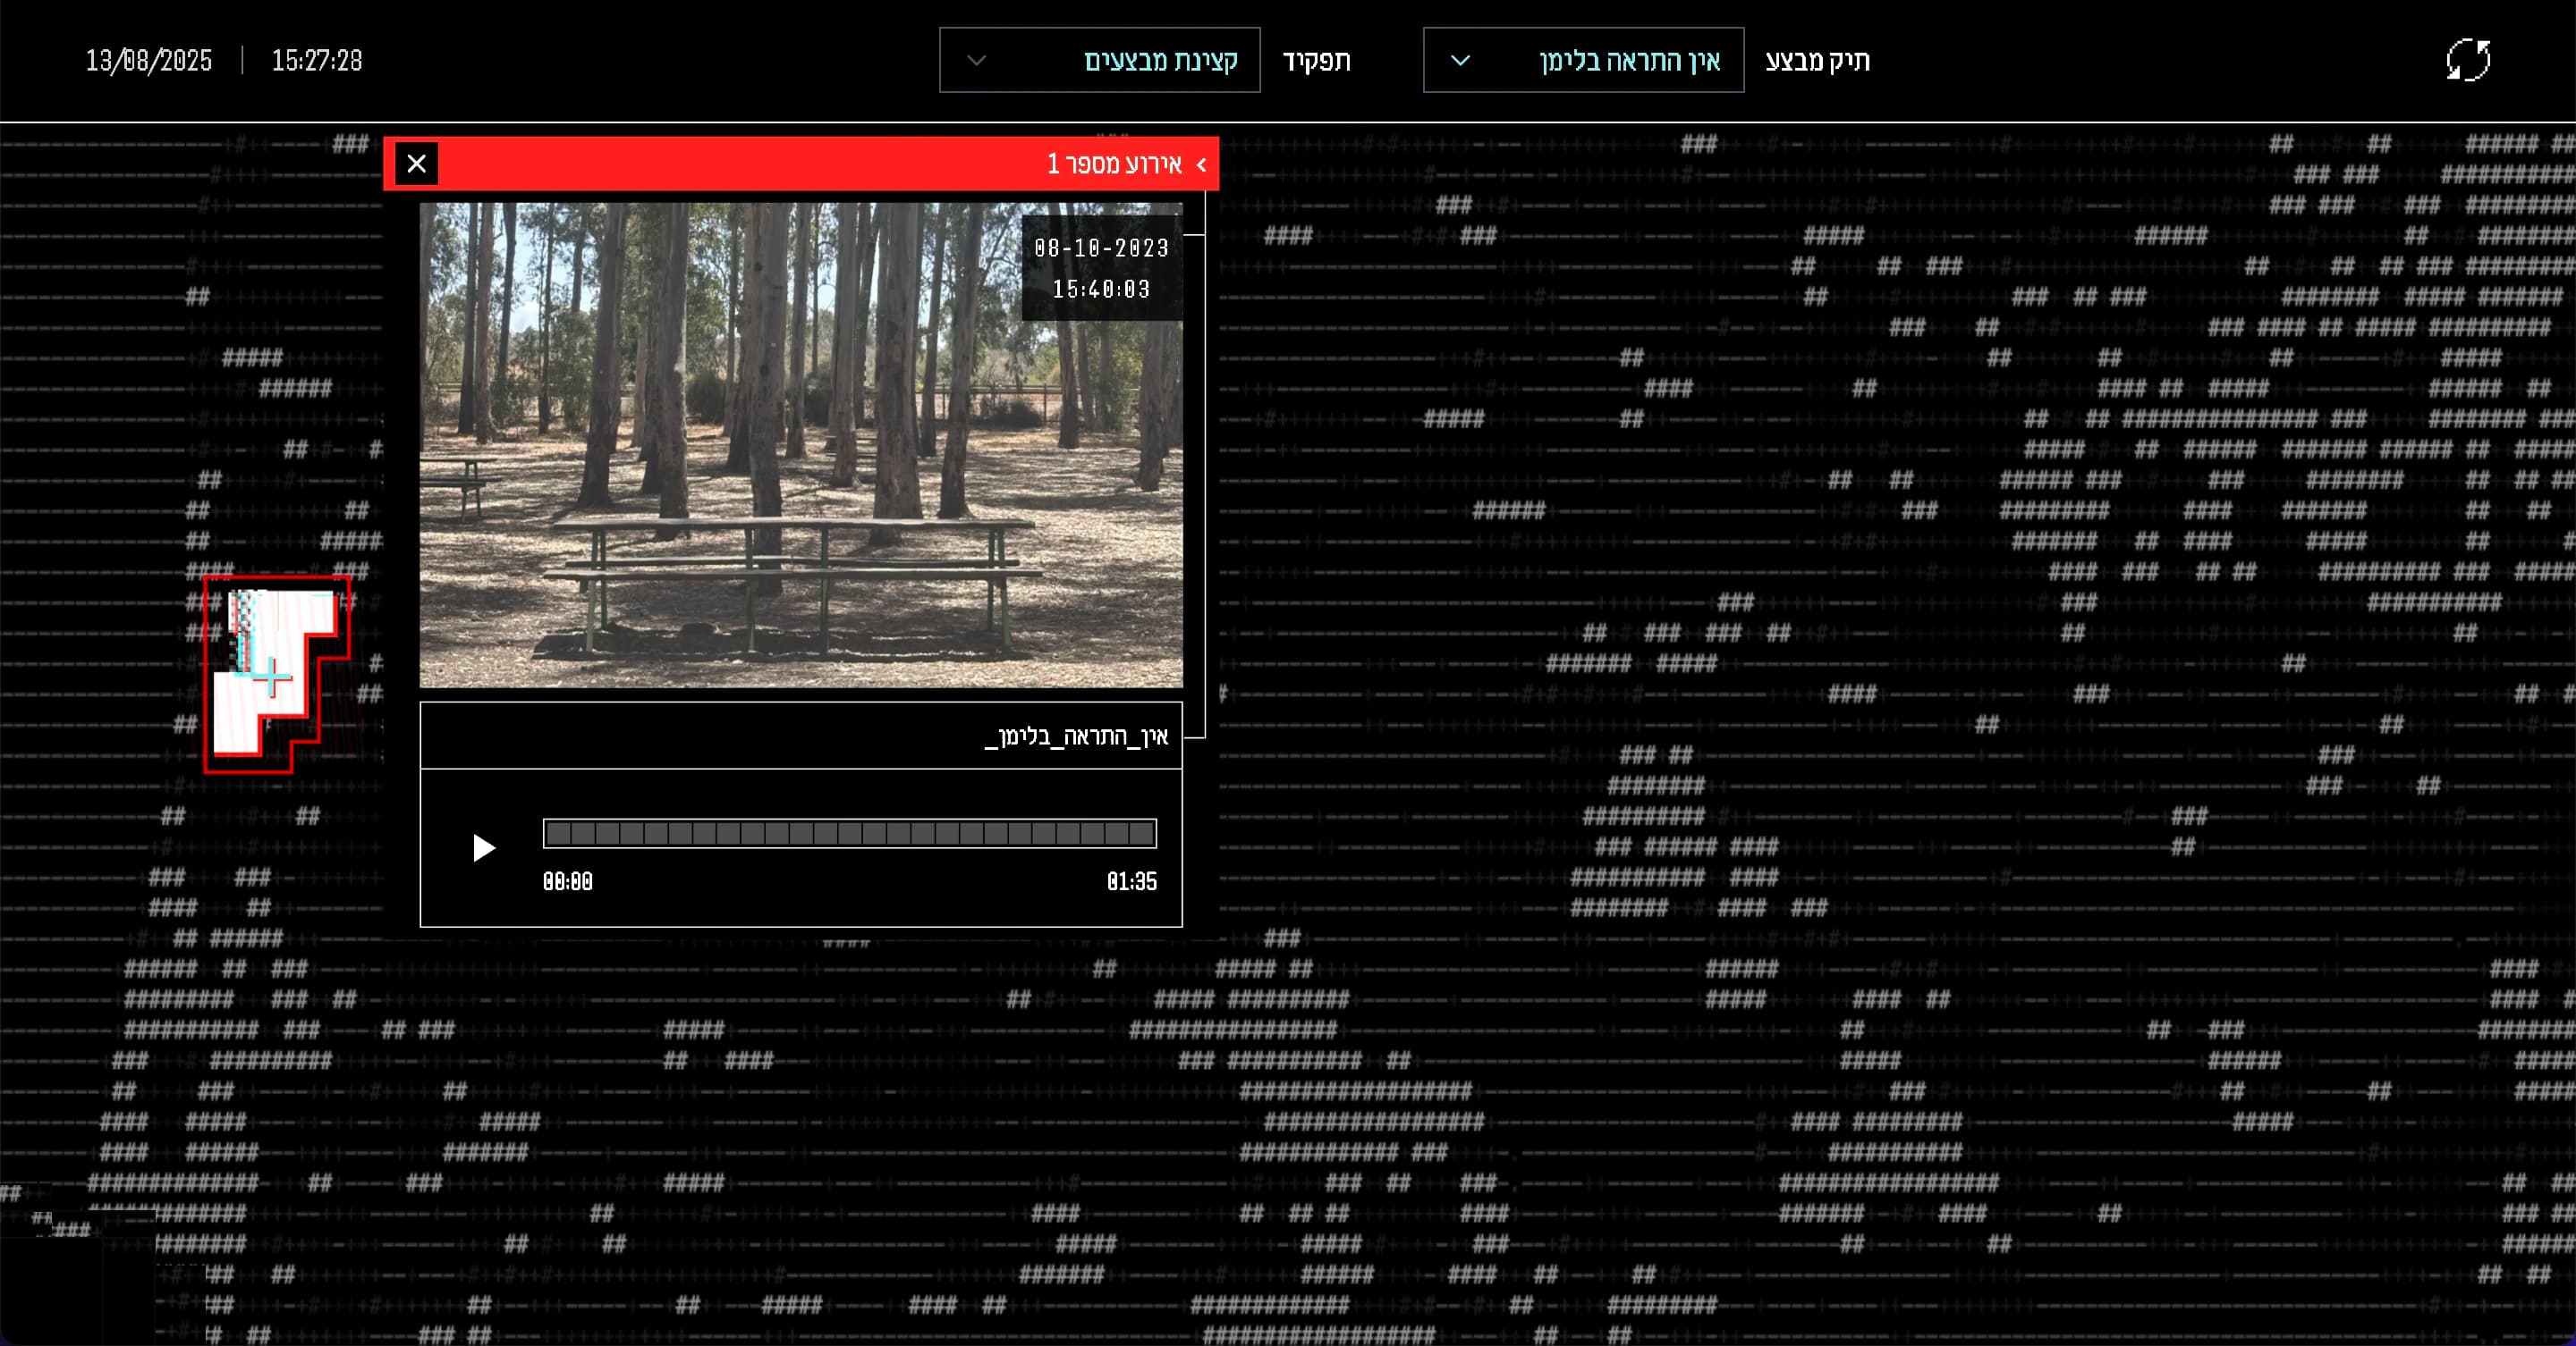This screenshot has height=1346, width=2576.
Task: Click the קצינת מבצעים role selection field
Action: [1160, 60]
